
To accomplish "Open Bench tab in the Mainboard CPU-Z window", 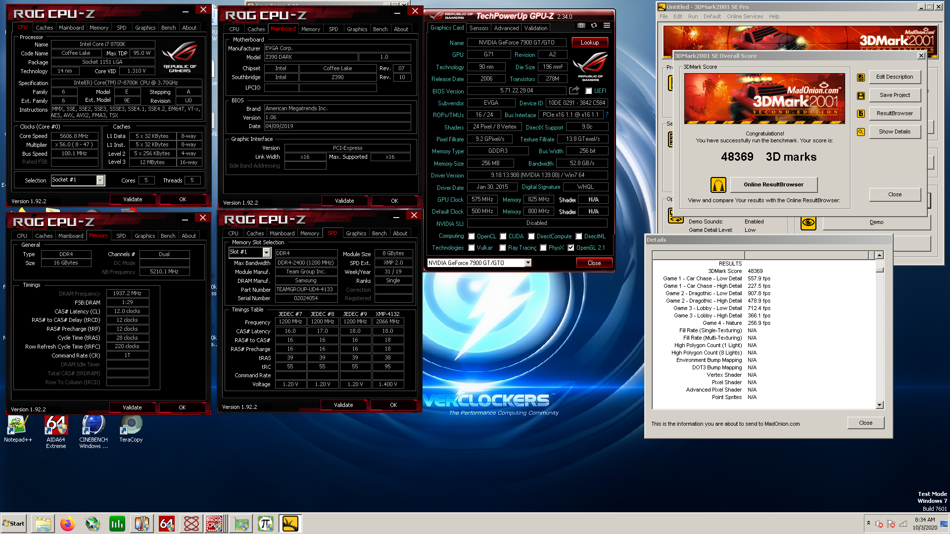I will [380, 29].
